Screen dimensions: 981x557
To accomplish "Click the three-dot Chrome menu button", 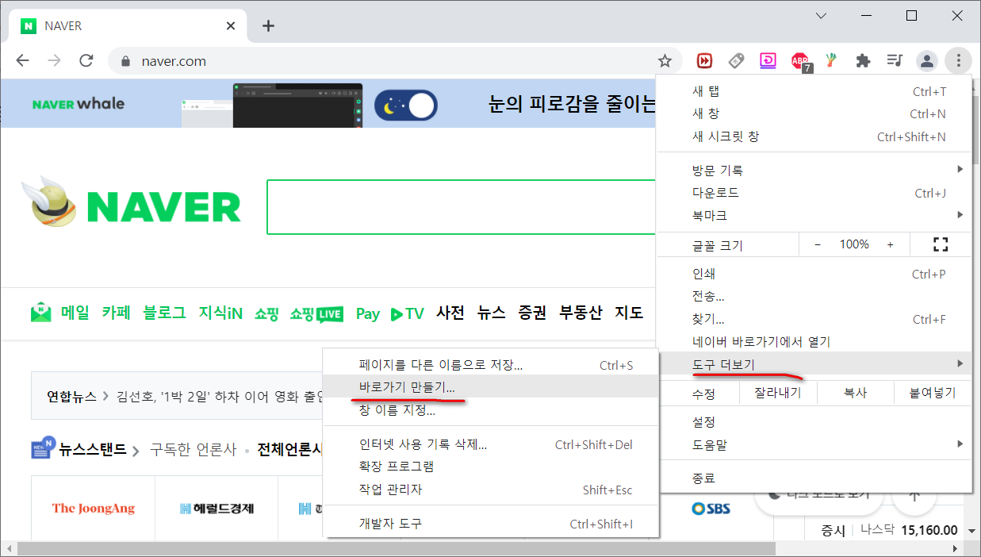I will (x=959, y=60).
